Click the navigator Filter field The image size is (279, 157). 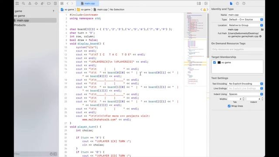pos(32,154)
